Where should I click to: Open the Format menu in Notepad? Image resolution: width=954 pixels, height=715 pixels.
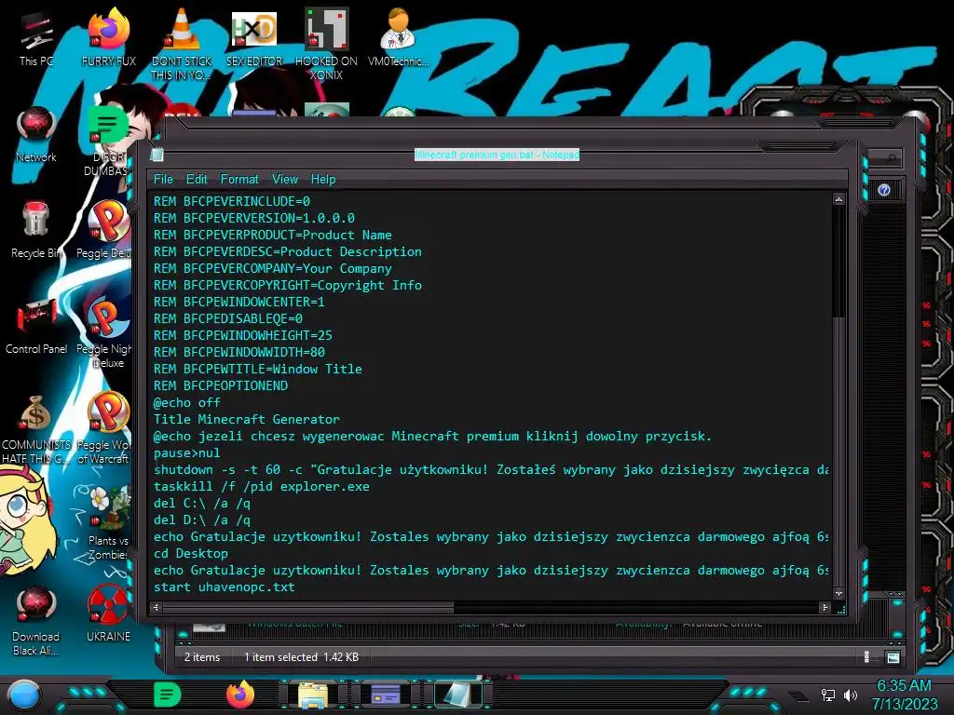[239, 180]
